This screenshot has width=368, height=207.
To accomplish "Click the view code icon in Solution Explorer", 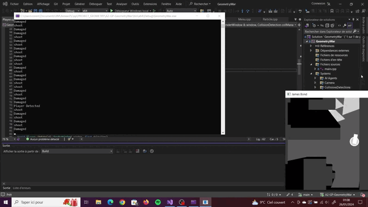I will [x=339, y=26].
